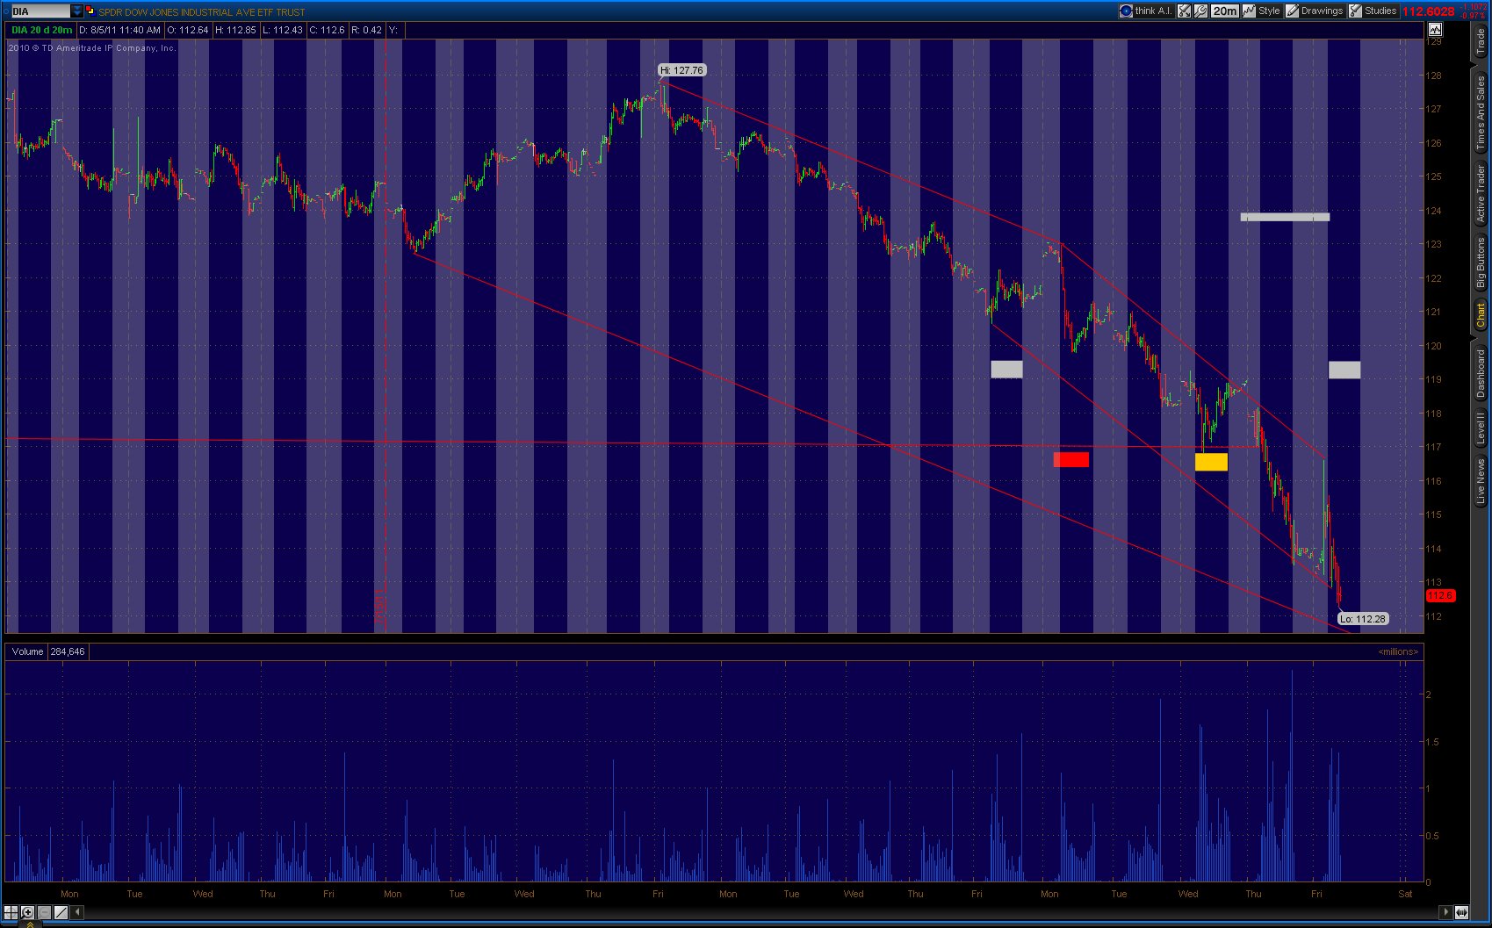Expand the bottom panel with double chevron
Viewport: 1492px width, 928px height.
click(x=32, y=924)
